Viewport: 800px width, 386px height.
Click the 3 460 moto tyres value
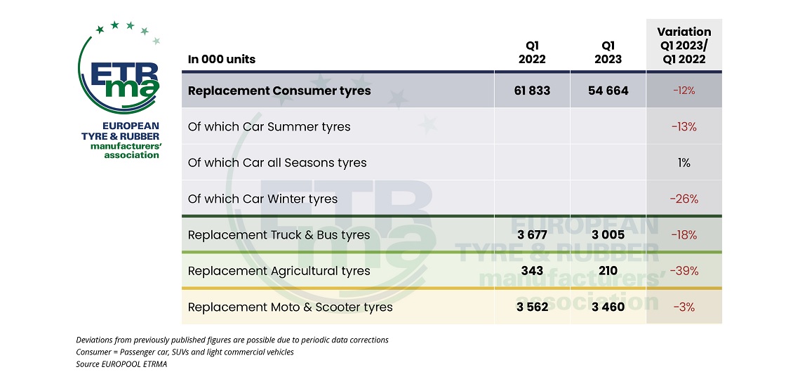[x=608, y=307]
